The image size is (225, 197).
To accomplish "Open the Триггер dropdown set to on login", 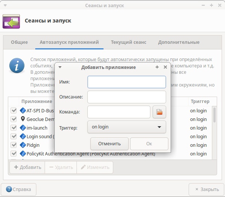I will pos(126,127).
